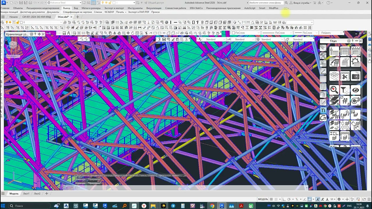Screen dimensions: 372x209
Task: Add a new layout with plus button
Action: click(x=46, y=194)
